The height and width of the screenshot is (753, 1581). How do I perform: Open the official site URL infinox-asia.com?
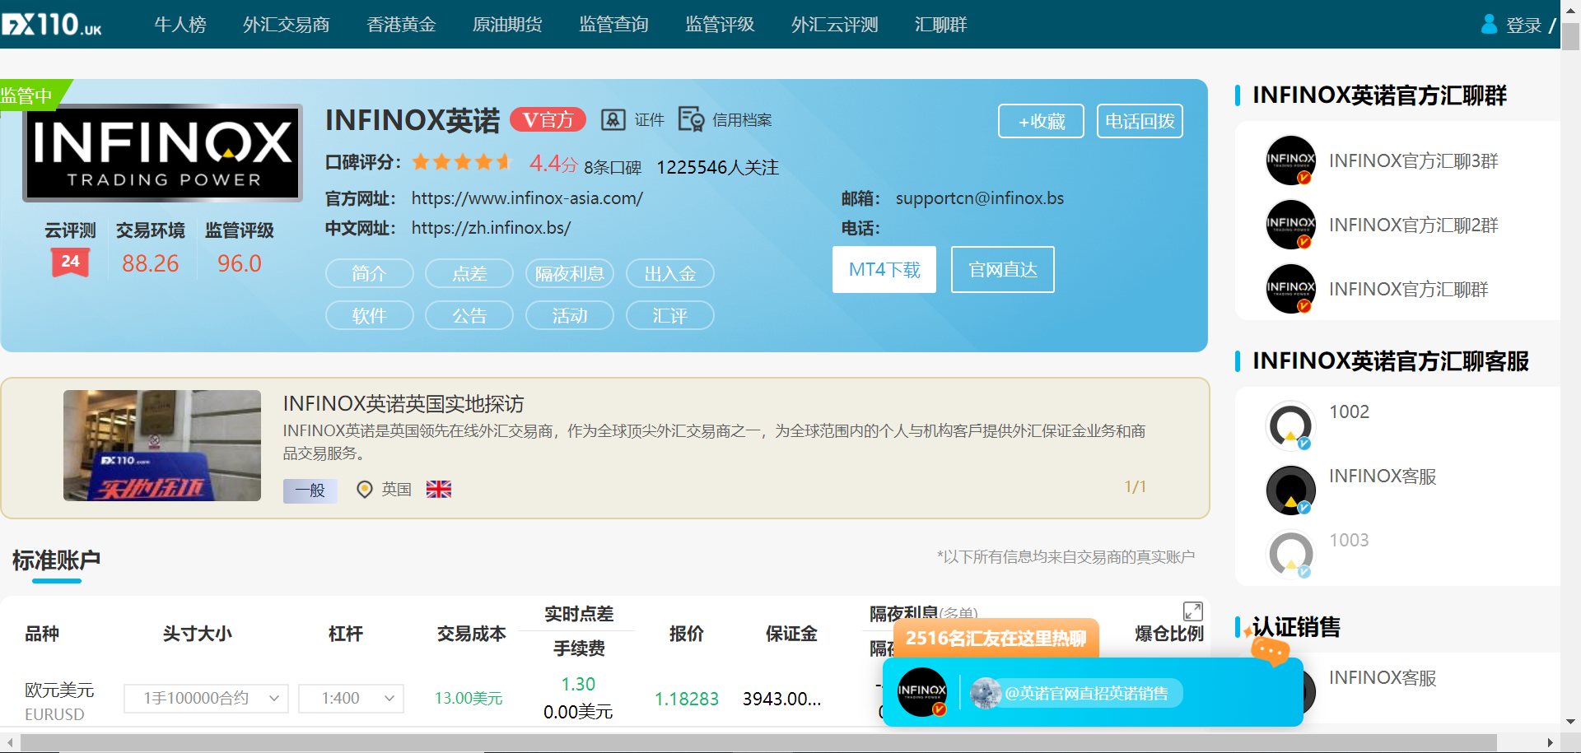click(527, 198)
